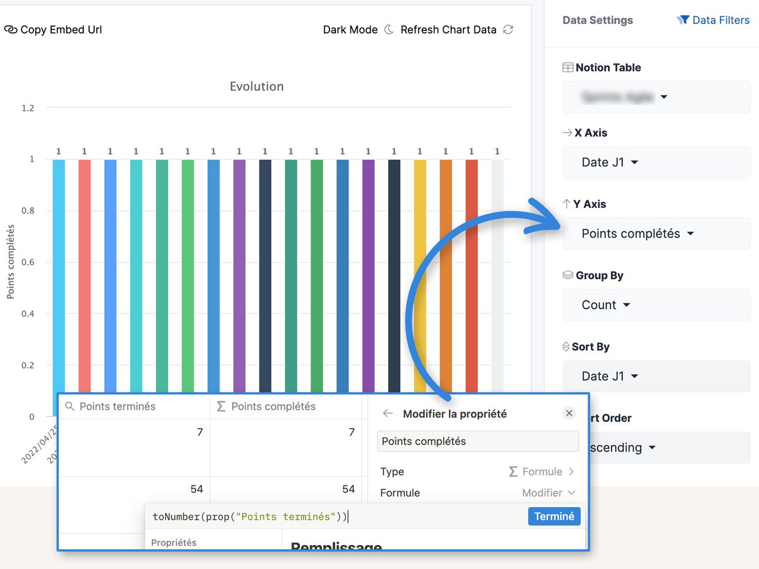
Task: Click the Points terminés cell showing 7
Action: (x=134, y=448)
